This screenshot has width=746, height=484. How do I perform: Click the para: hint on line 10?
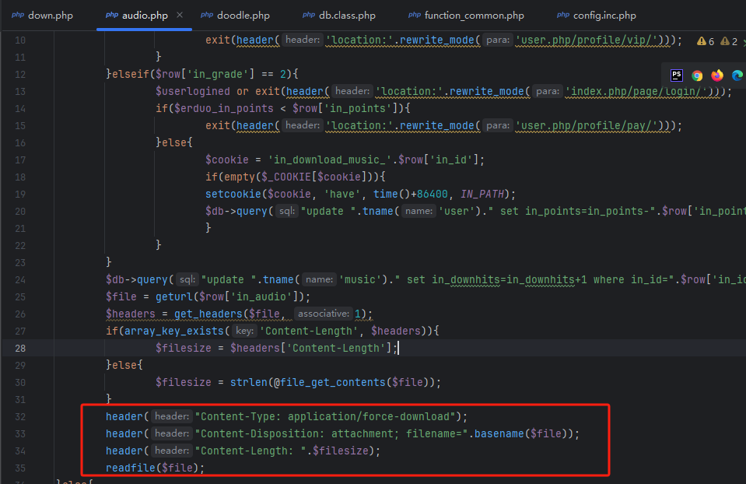coord(498,40)
